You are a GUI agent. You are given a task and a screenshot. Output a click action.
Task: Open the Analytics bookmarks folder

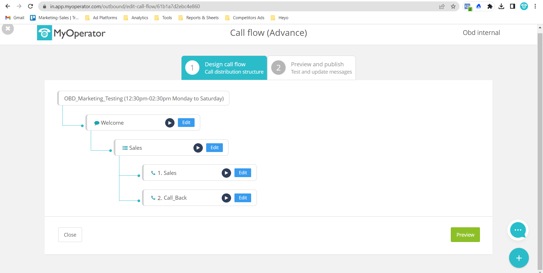(136, 17)
